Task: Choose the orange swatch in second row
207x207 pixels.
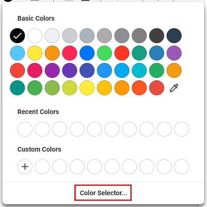Action: tap(52, 53)
